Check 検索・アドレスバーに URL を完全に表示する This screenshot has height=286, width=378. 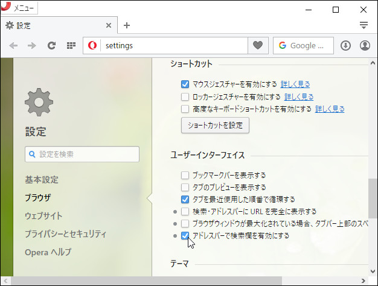[x=185, y=212]
